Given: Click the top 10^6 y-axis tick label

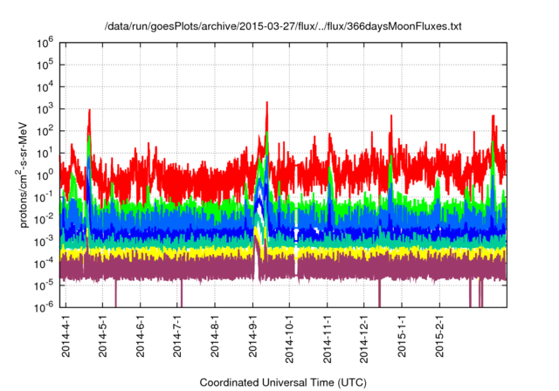Looking at the screenshot, I should click(x=46, y=42).
